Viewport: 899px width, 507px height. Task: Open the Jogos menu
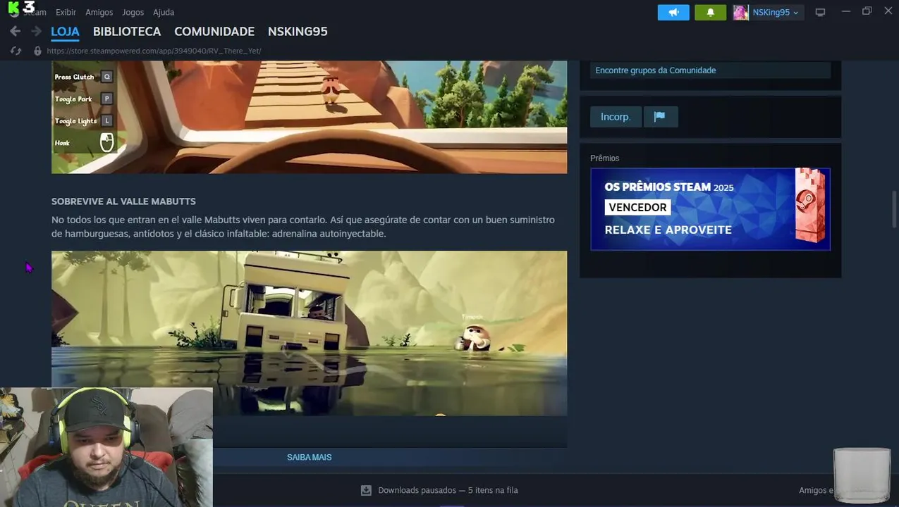[x=133, y=12]
